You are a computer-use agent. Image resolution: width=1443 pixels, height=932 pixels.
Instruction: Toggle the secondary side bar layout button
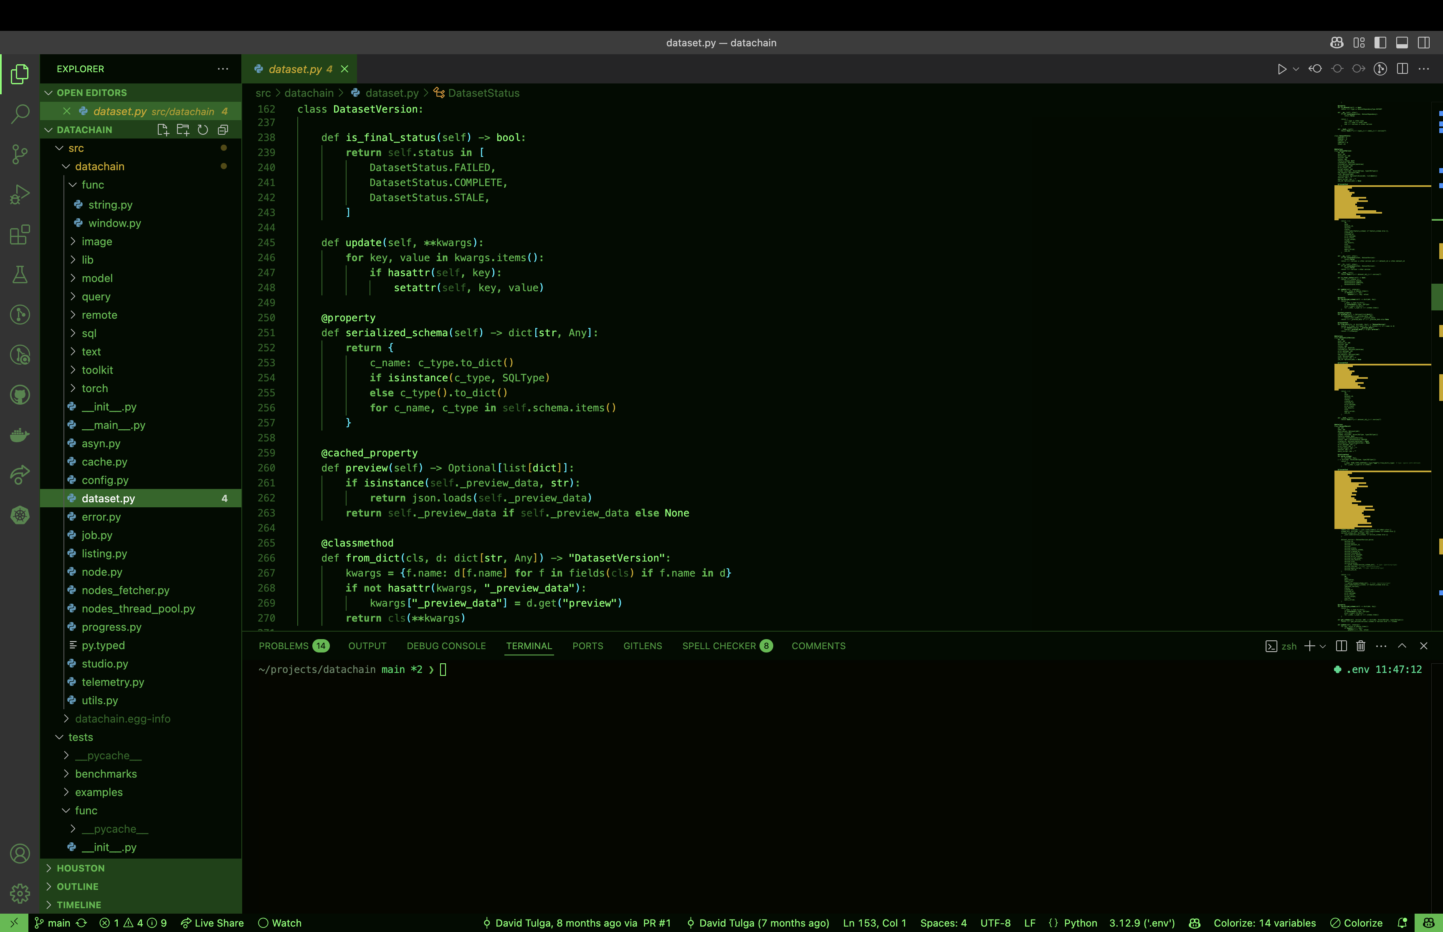click(x=1424, y=43)
